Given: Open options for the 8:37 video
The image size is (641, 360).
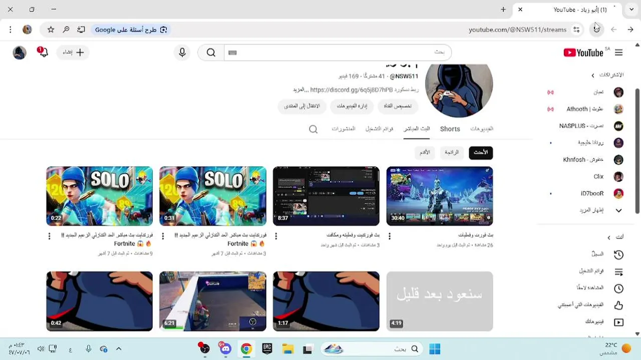Looking at the screenshot, I should click(x=276, y=236).
